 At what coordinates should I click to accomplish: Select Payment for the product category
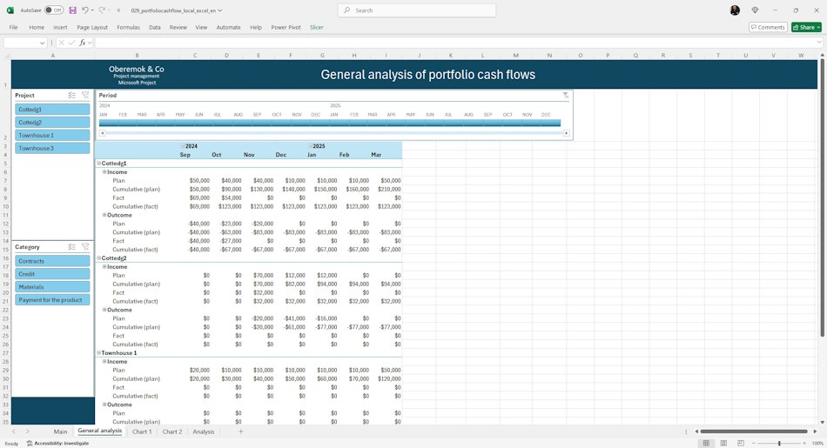click(x=52, y=300)
